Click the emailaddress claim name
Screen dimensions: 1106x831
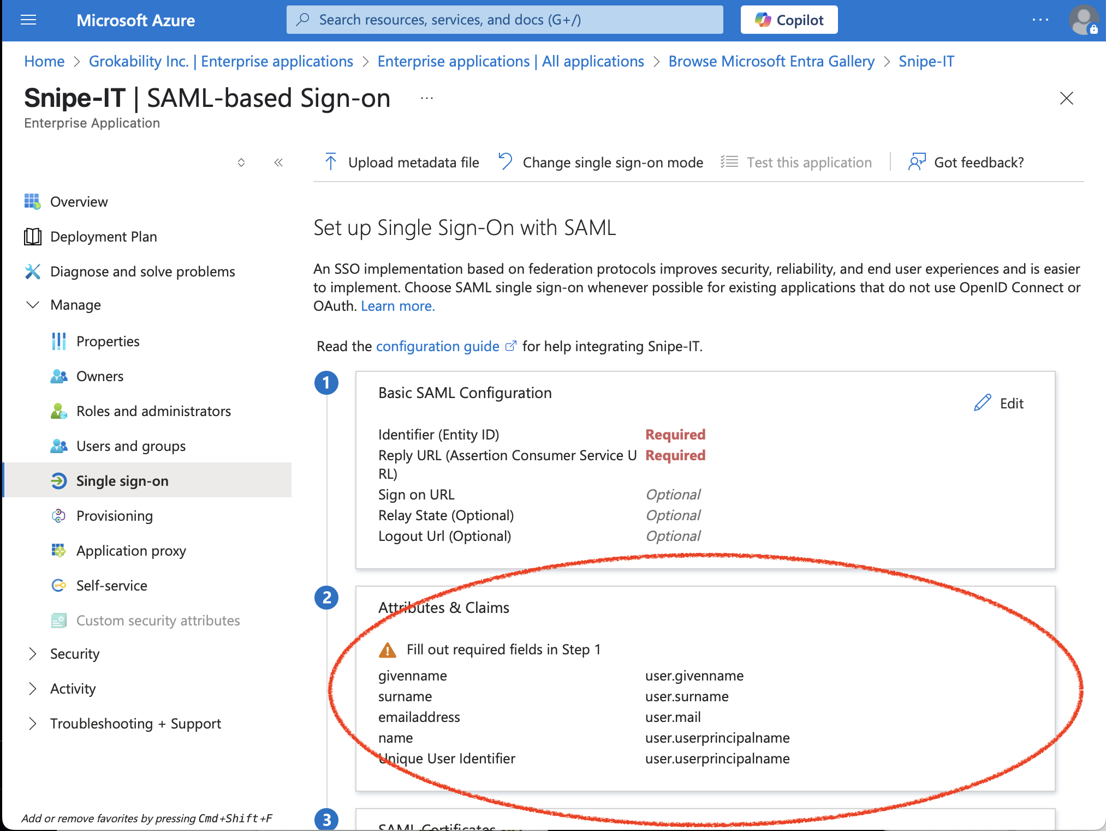point(419,717)
